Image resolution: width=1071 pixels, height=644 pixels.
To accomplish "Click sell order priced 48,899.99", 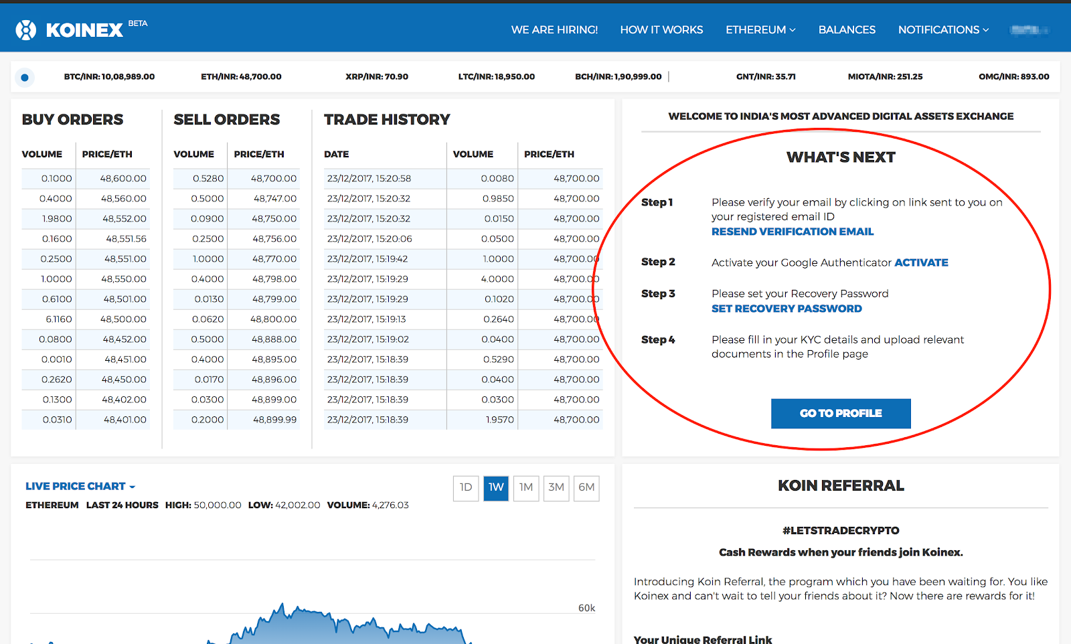I will [x=275, y=420].
